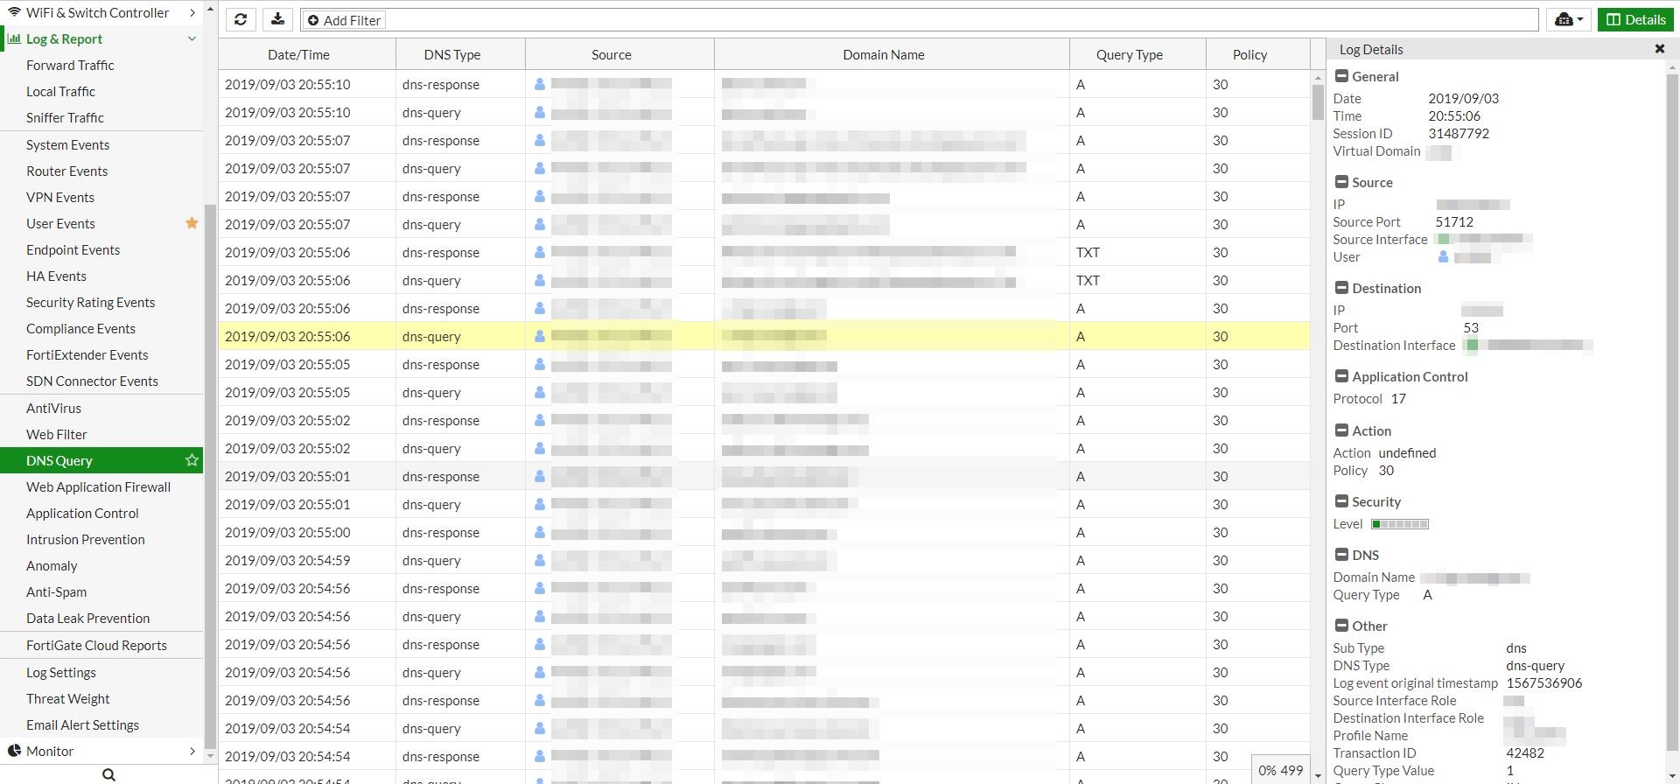Close the Log Details panel
Screen dimensions: 1680x784
click(x=1659, y=49)
